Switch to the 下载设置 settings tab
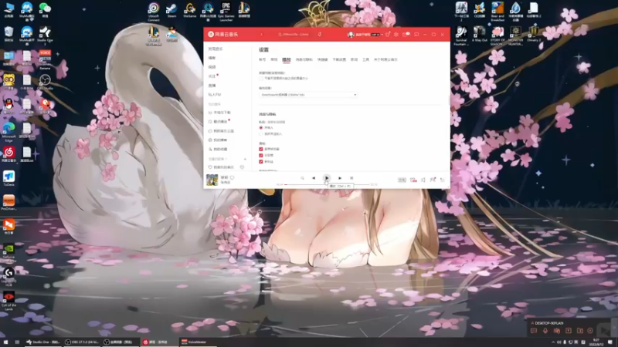Screen dimensions: 618x347 tap(339, 60)
